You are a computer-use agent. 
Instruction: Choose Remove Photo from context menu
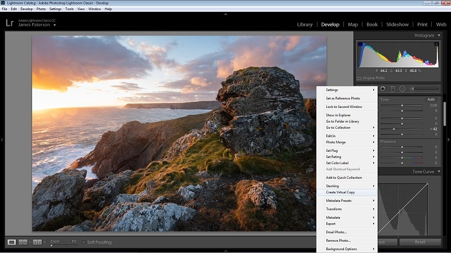347,241
